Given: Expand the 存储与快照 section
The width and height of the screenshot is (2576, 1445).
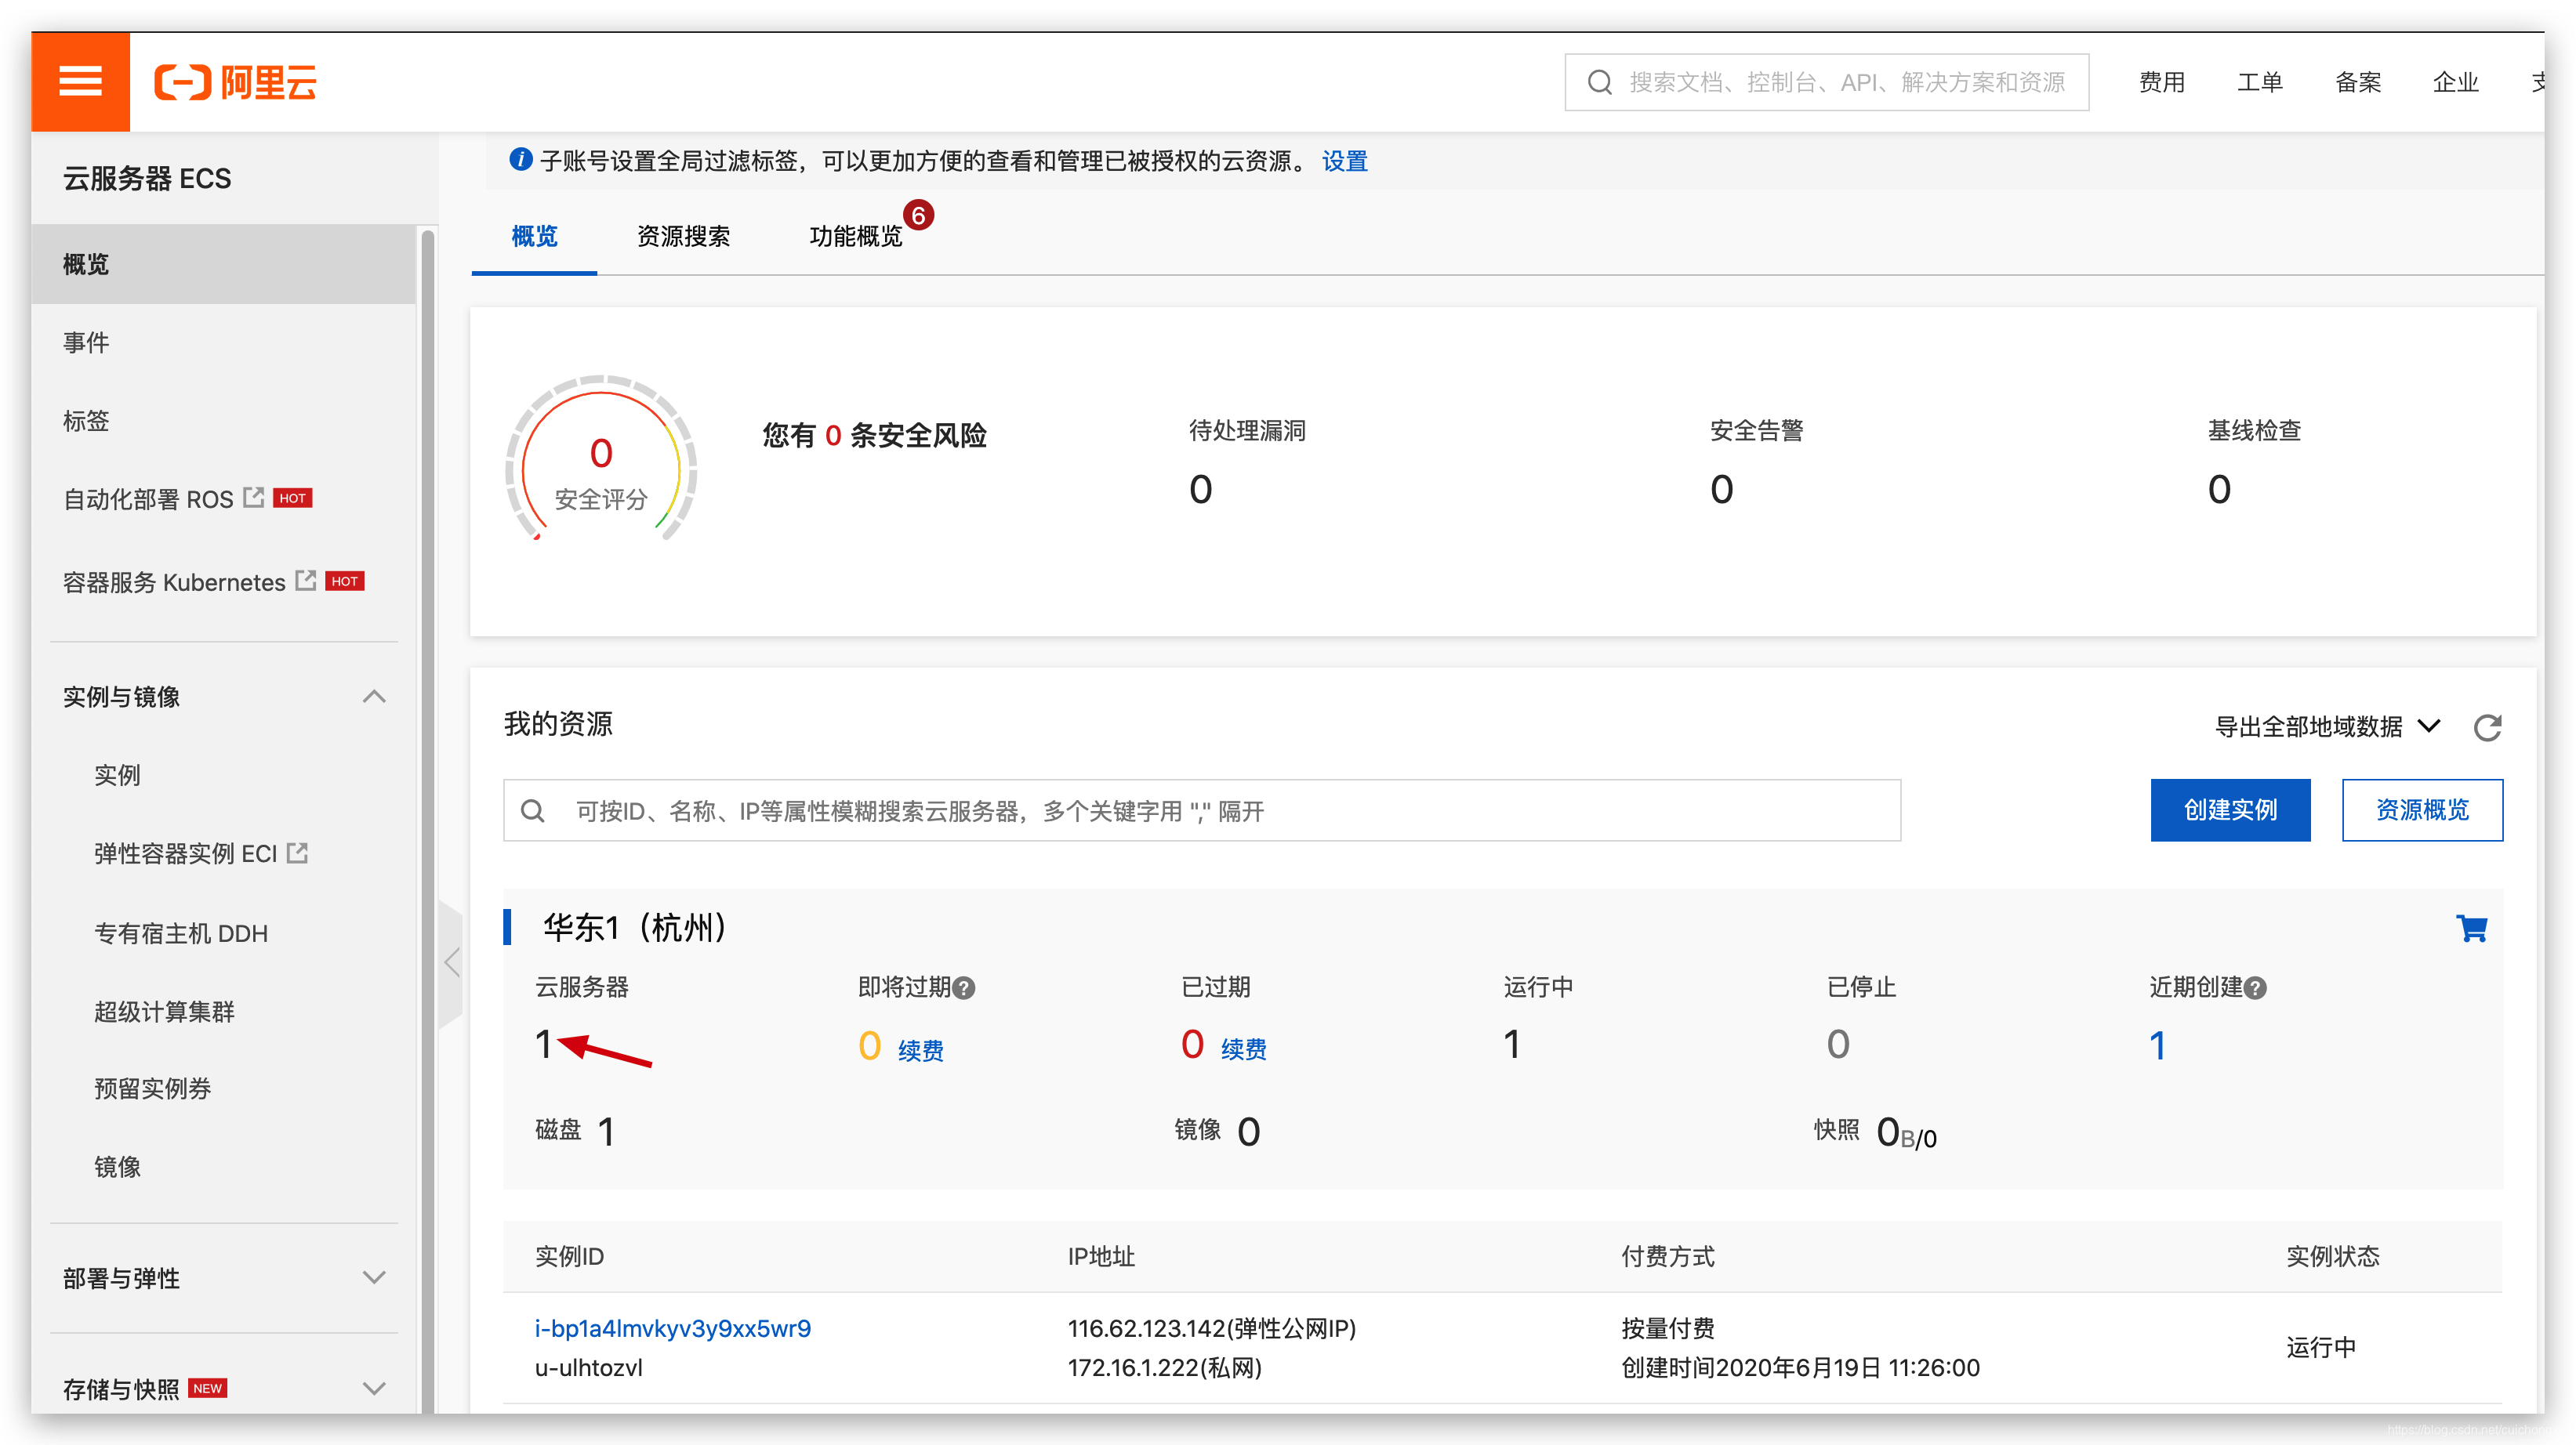Looking at the screenshot, I should (x=374, y=1388).
